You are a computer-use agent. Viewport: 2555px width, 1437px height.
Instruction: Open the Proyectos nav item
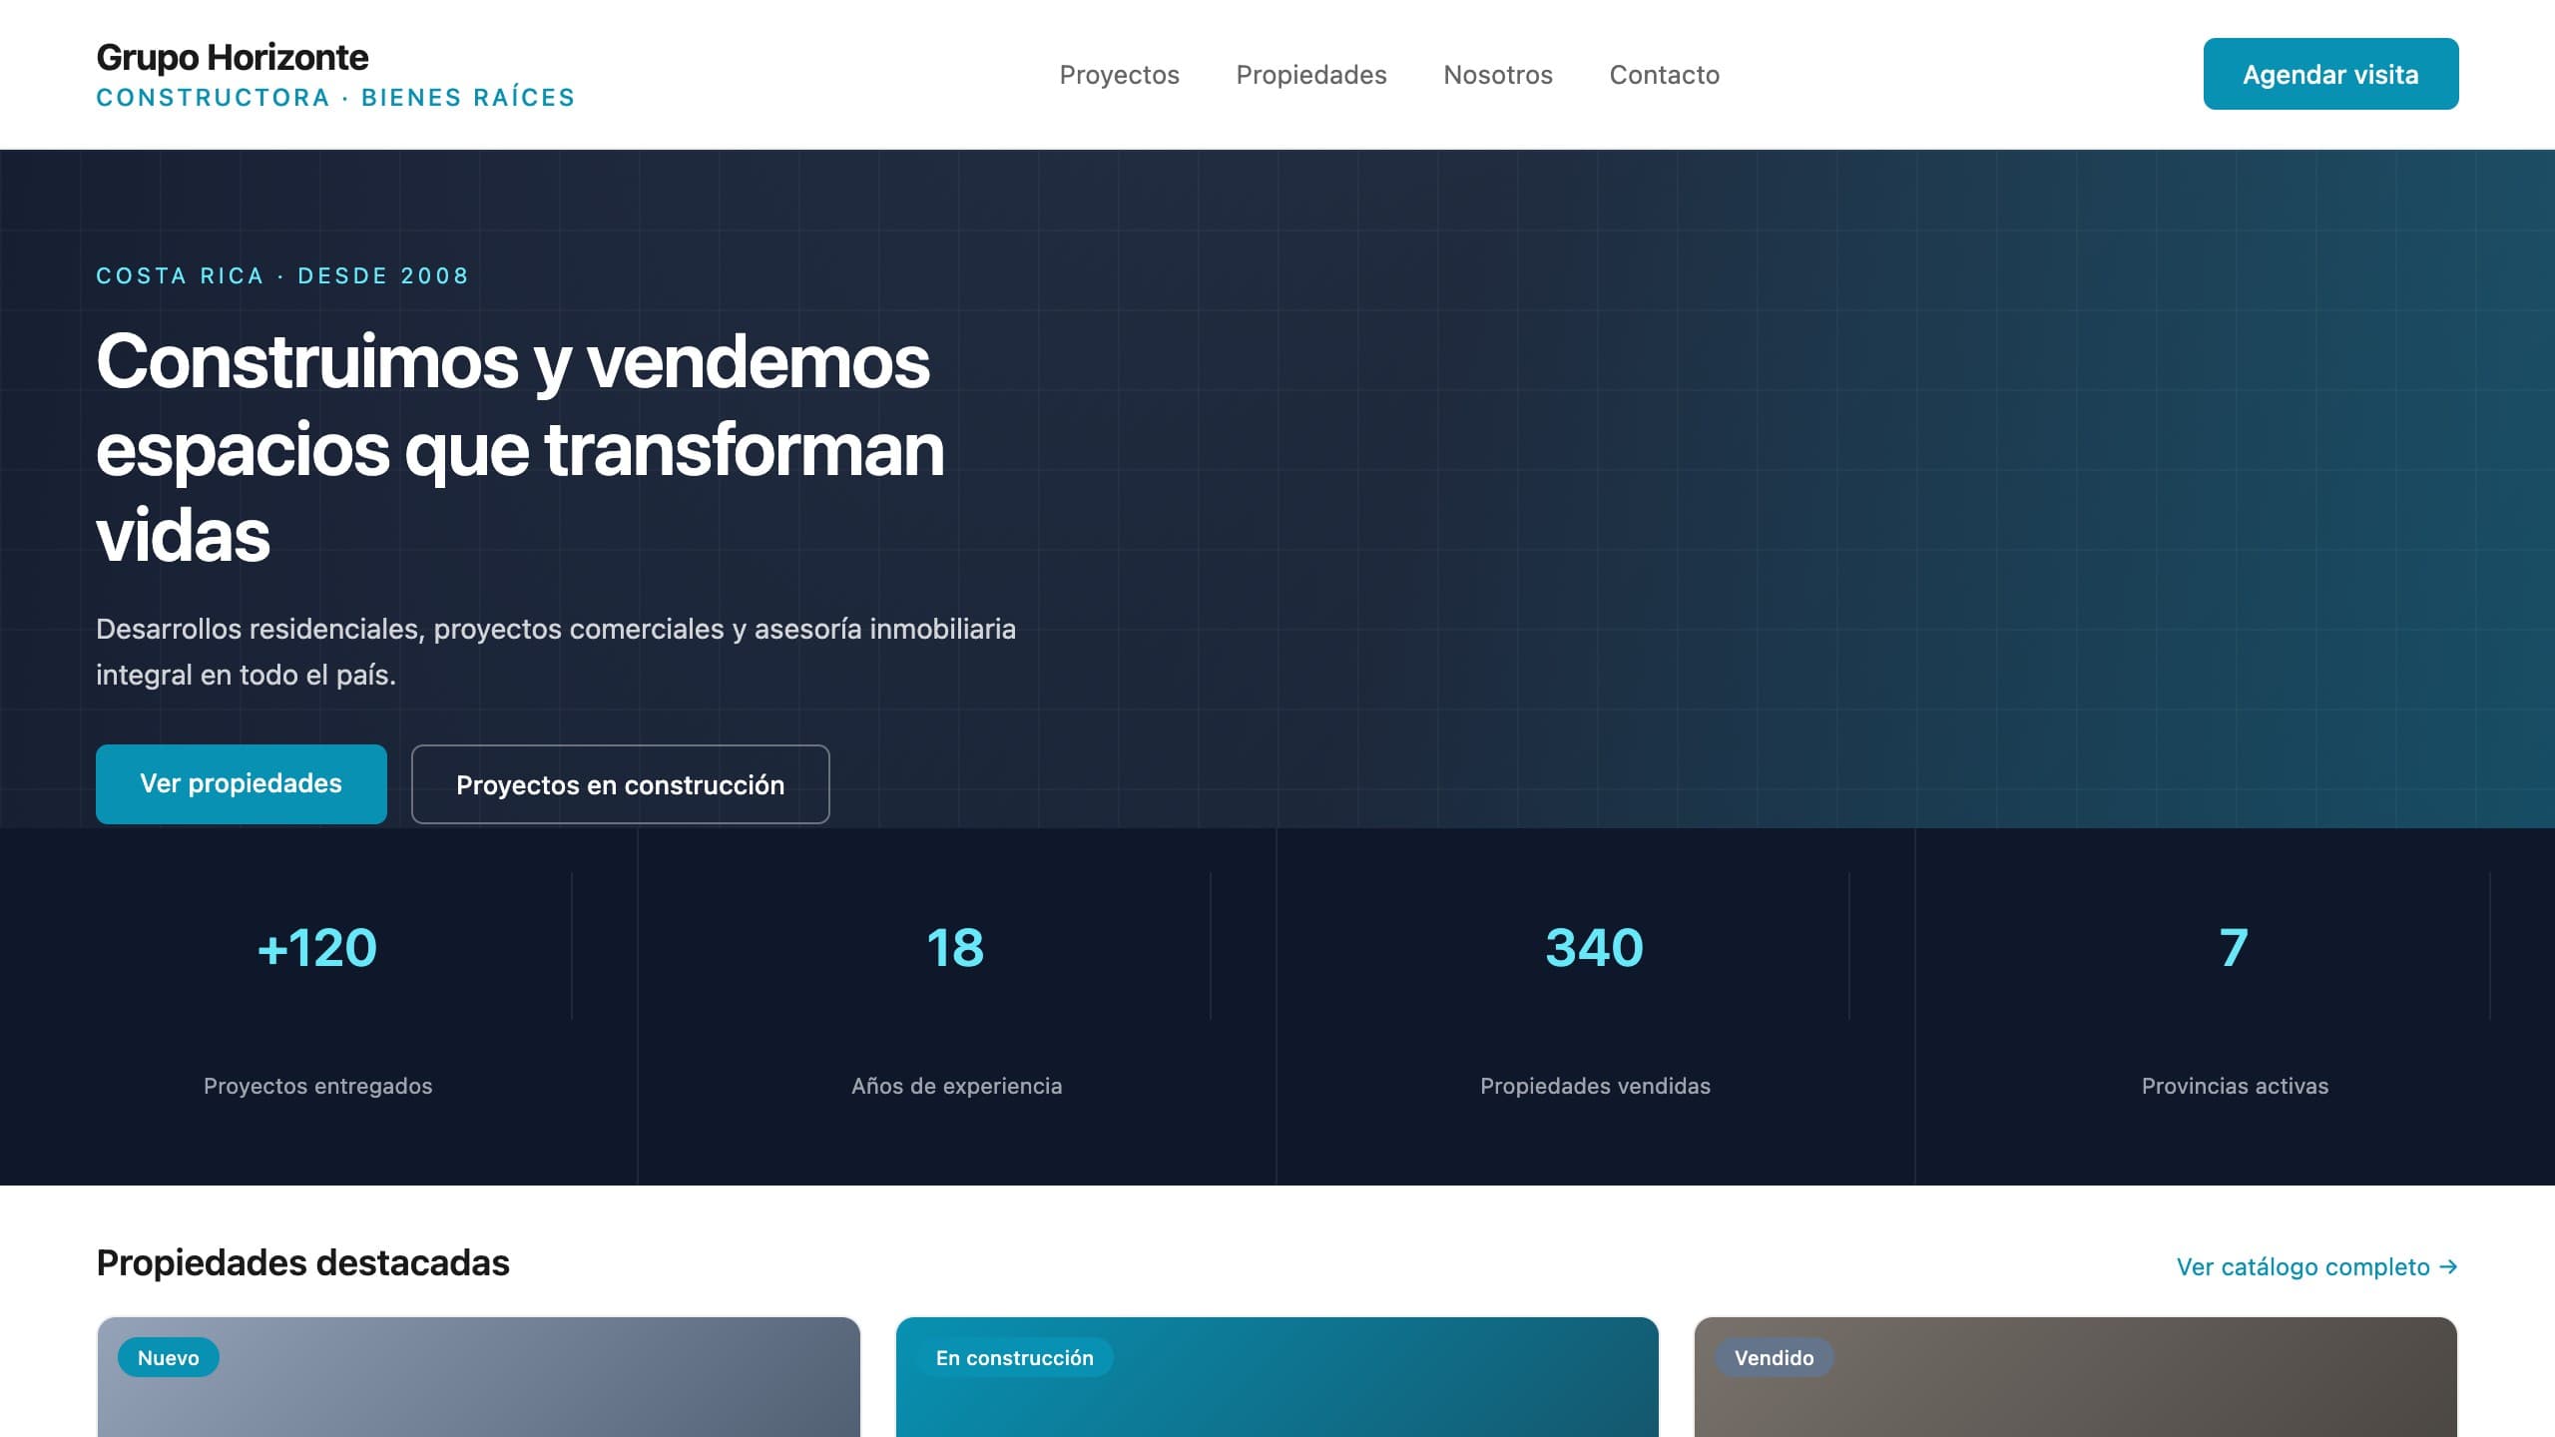[1119, 75]
